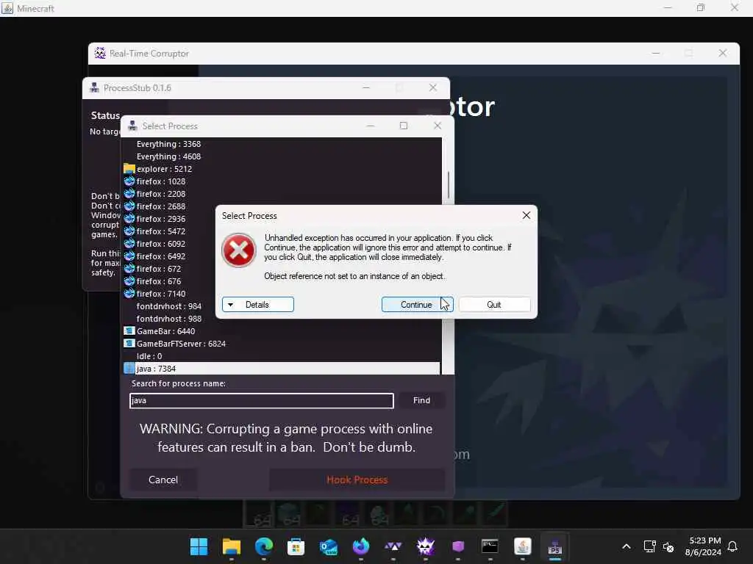Click the Select Process list scrollbar thumb
753x564 pixels.
coord(449,184)
